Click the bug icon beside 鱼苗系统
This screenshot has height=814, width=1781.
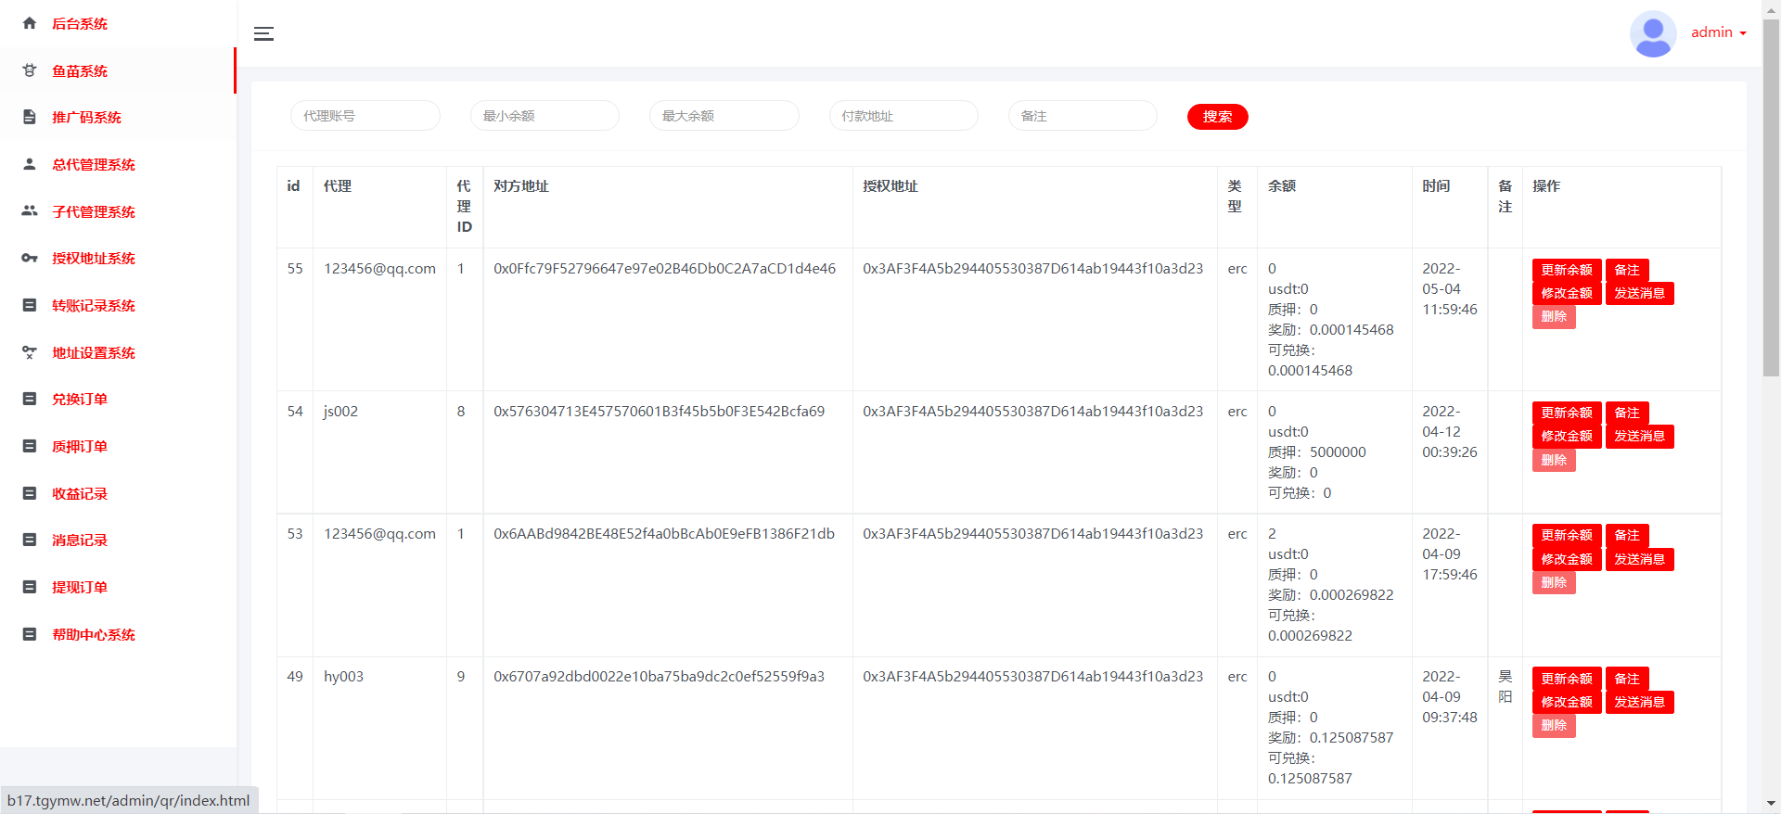(30, 70)
